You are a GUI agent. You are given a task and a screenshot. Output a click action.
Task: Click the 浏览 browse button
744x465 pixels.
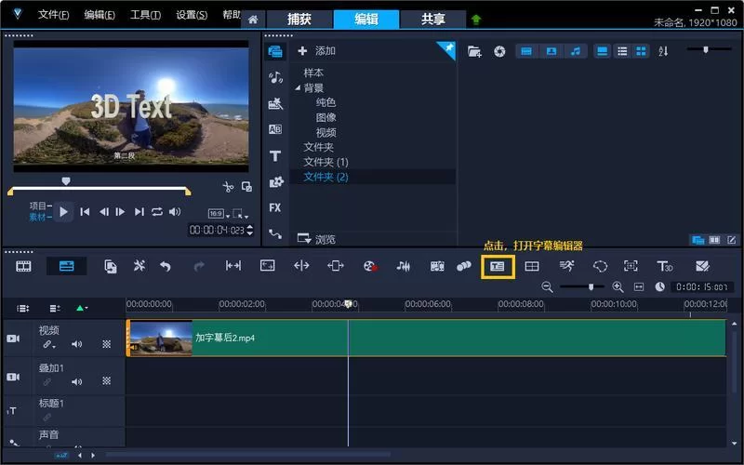(316, 239)
